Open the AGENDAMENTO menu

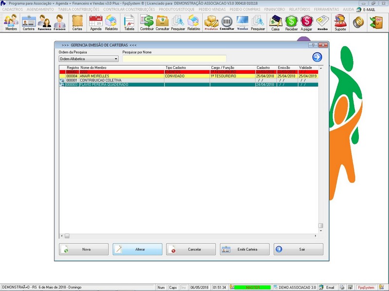40,9
